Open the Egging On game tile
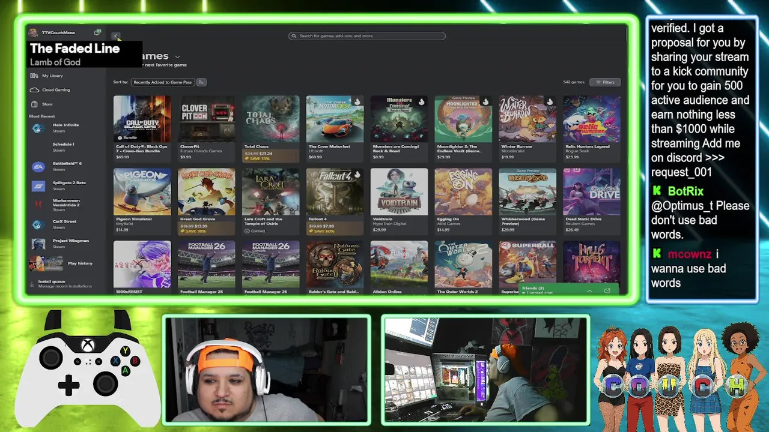 tap(463, 200)
